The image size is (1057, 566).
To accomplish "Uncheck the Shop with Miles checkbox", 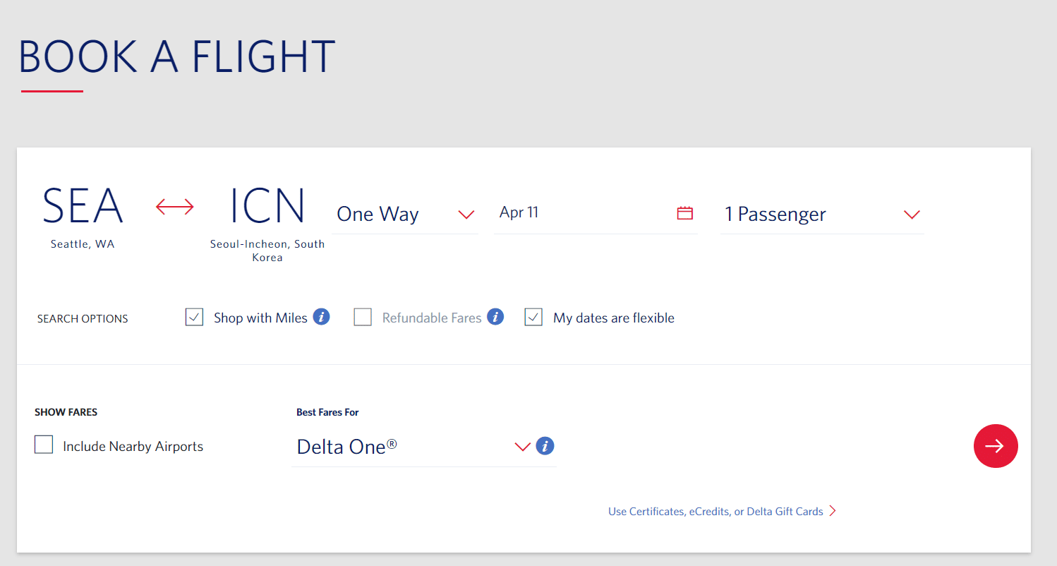I will click(194, 318).
